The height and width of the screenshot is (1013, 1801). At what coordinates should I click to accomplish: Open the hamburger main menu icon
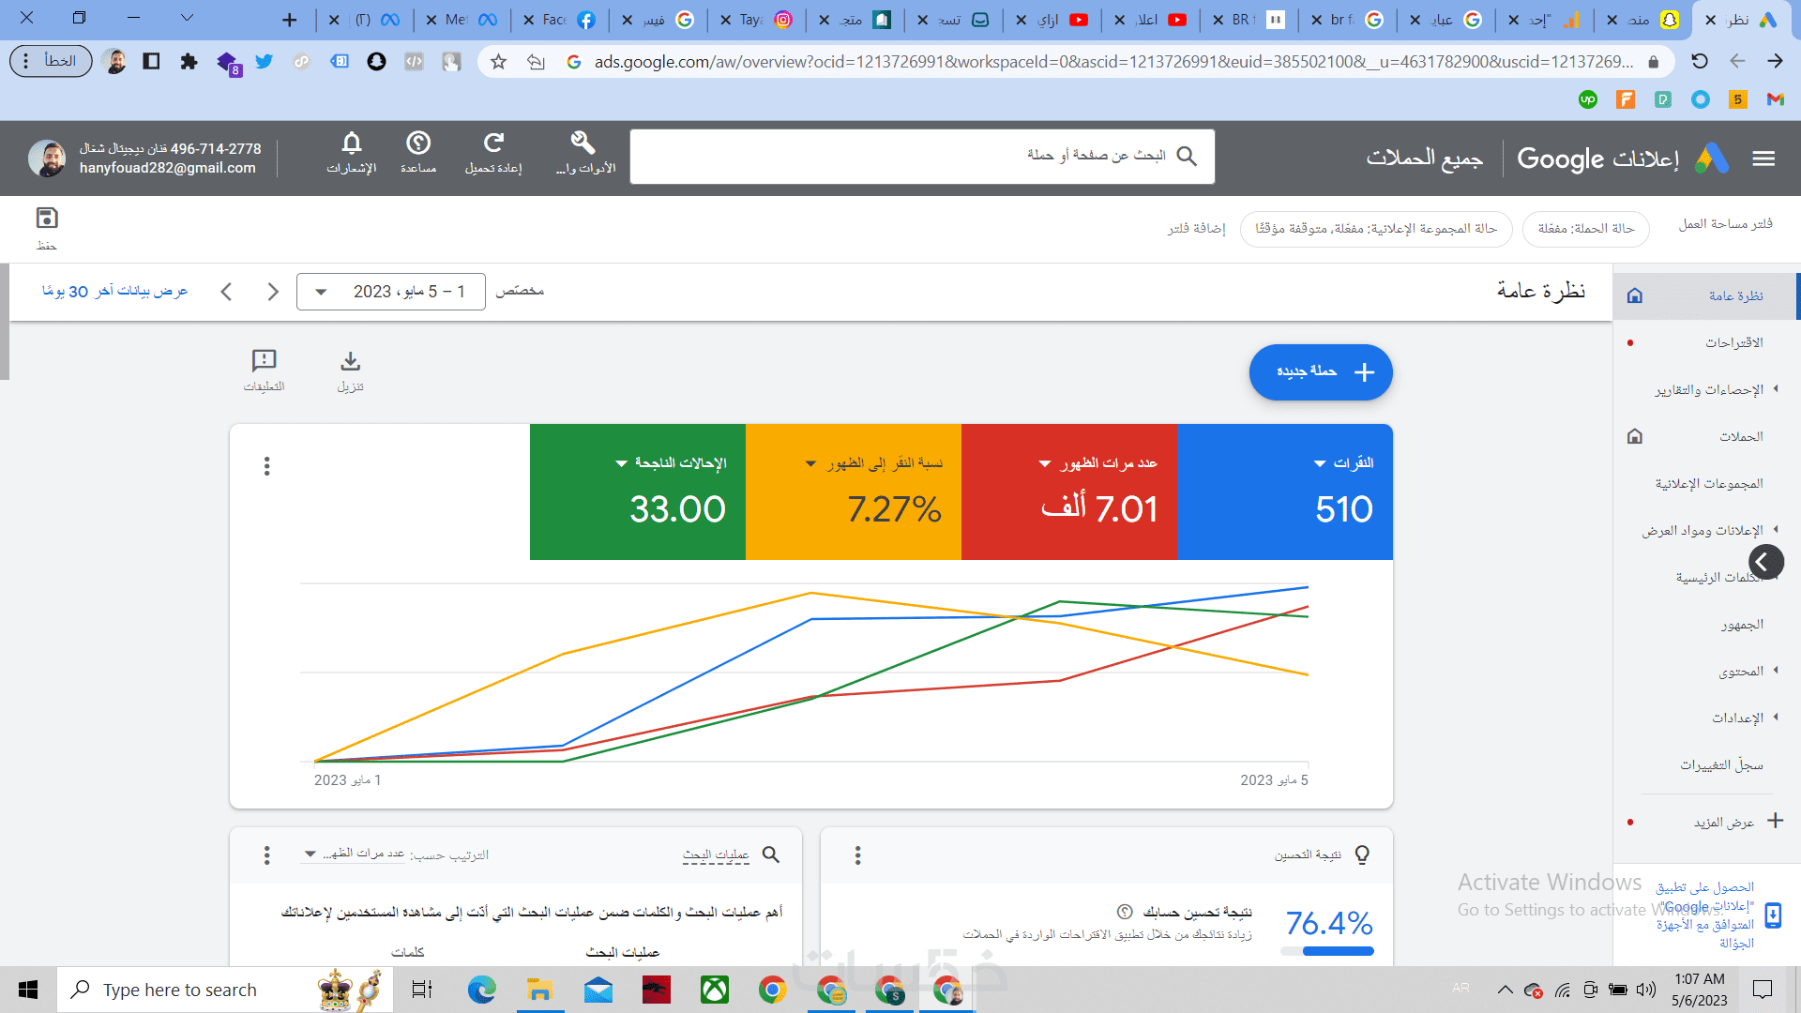(x=1763, y=159)
